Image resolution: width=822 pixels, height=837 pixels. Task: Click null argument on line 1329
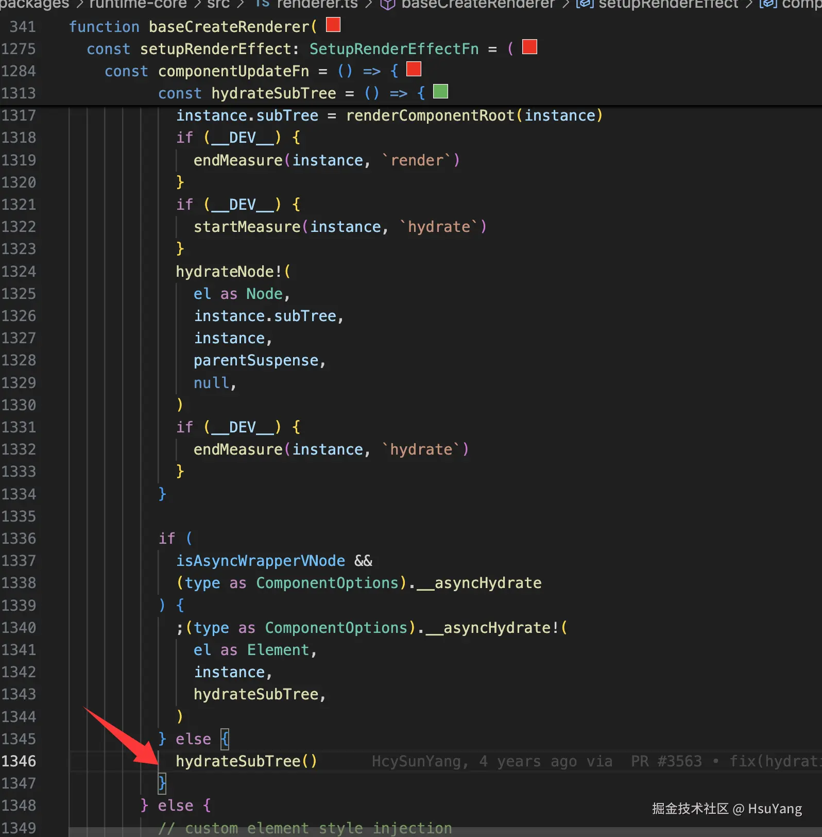coord(211,383)
